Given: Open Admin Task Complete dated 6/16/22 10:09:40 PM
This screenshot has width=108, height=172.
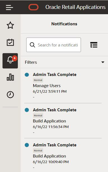Looking at the screenshot, I should [x=55, y=145].
